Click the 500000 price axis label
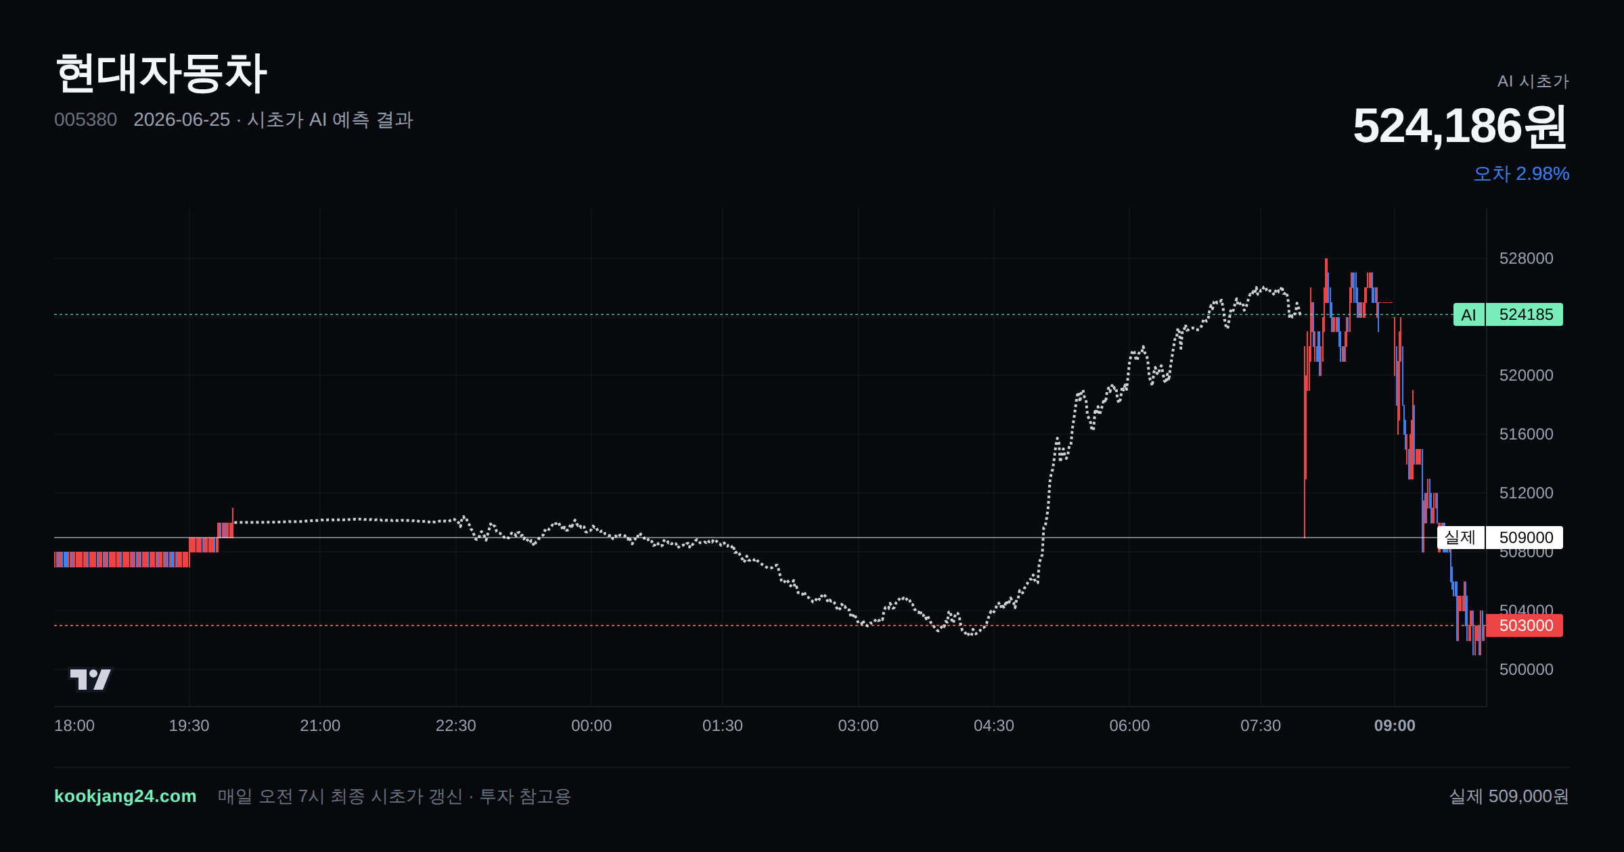The width and height of the screenshot is (1624, 852). pyautogui.click(x=1526, y=669)
